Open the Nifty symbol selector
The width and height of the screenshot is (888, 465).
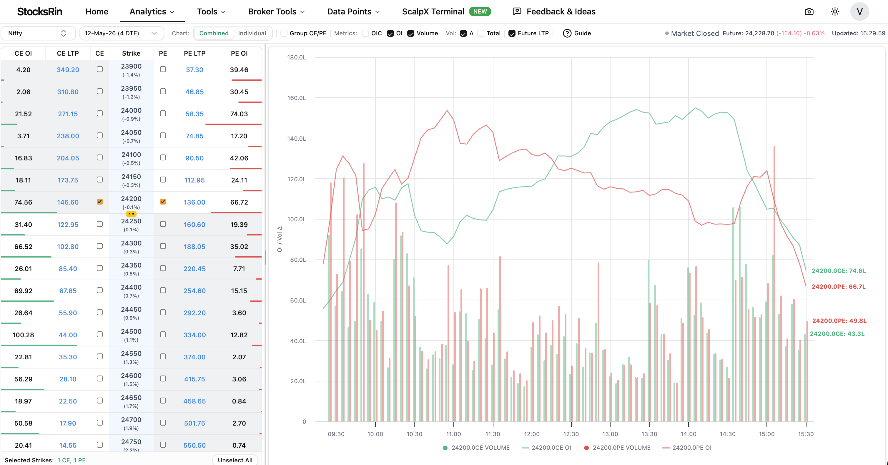(38, 33)
